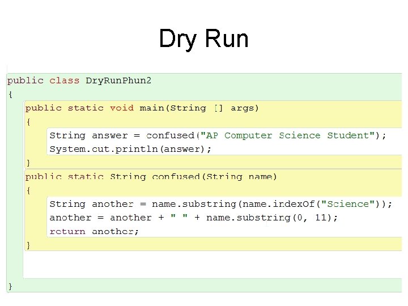Viewport: 408px width, 306px height.
Task: Click the System.out.println(answer) line
Action: (130, 149)
